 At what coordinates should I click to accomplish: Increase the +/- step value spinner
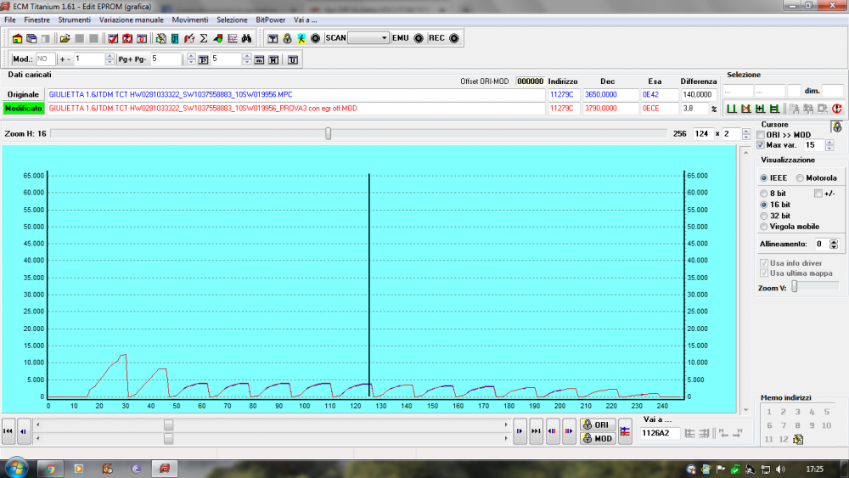[110, 56]
